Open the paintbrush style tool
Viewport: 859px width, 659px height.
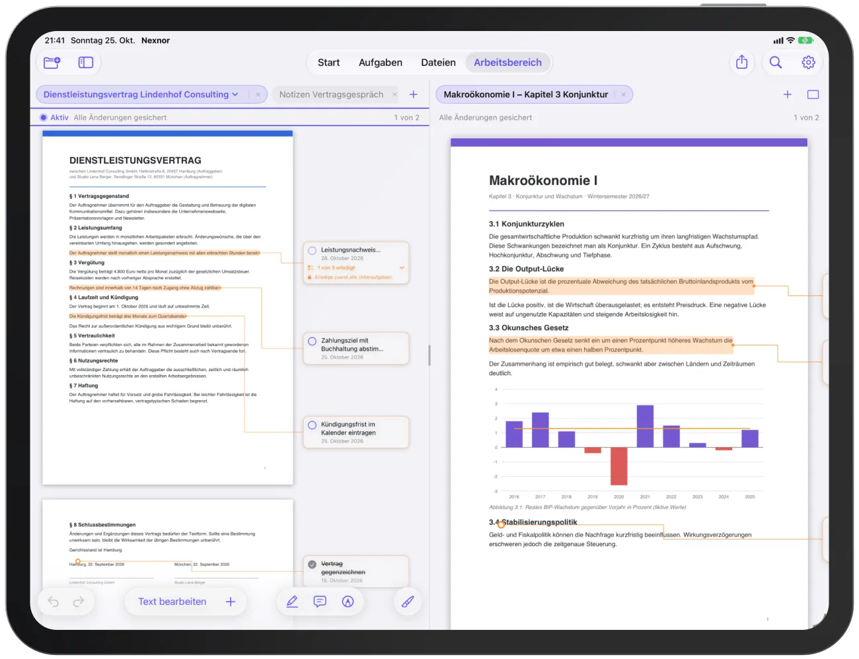click(x=408, y=602)
